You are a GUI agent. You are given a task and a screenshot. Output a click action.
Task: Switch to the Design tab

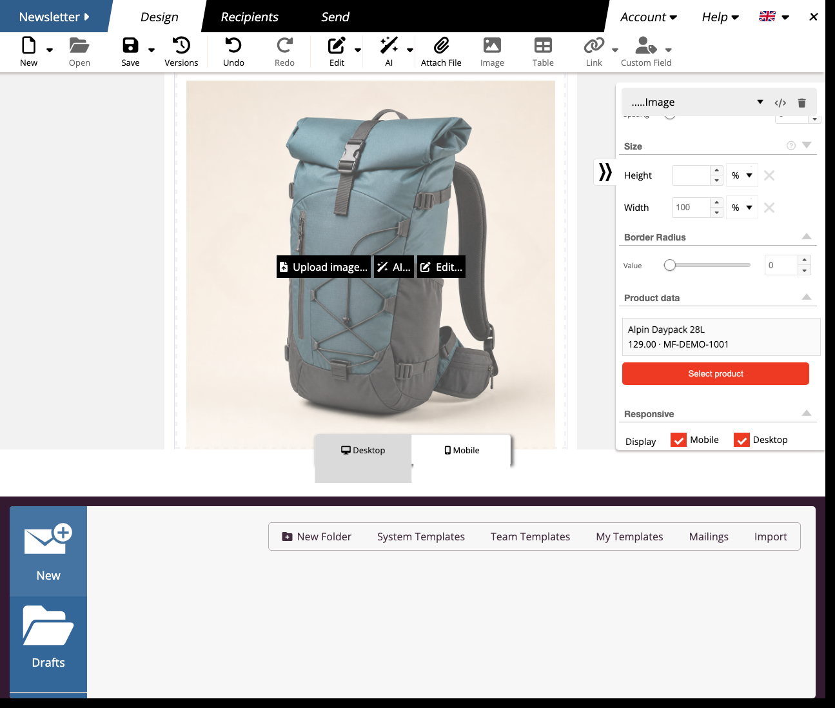(159, 17)
